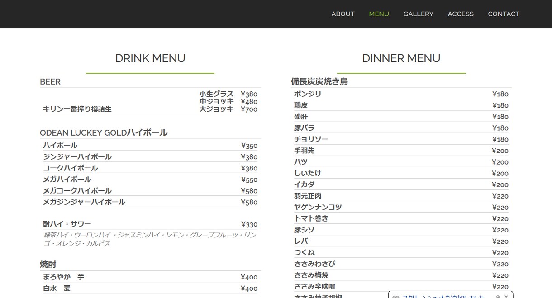
Task: Click the 緑茶ハイ・ウーロンハイ flavor description
Action: tap(150, 239)
